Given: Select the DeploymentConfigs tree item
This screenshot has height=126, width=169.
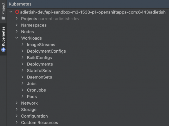Looking at the screenshot, I should tap(46, 51).
